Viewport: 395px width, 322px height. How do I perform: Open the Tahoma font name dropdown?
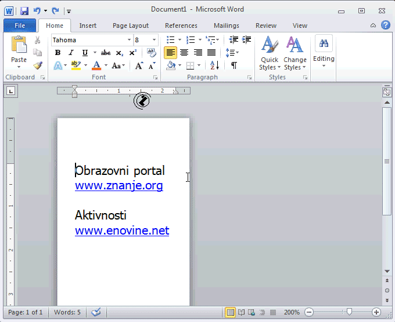coord(129,40)
